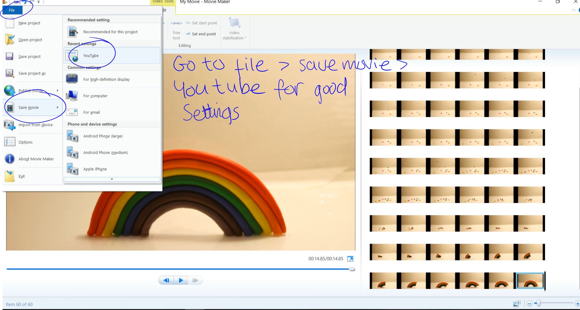Viewport: 580px width, 310px height.
Task: Open the Quick Access Toolbar dropdown arrow
Action: pyautogui.click(x=38, y=2)
